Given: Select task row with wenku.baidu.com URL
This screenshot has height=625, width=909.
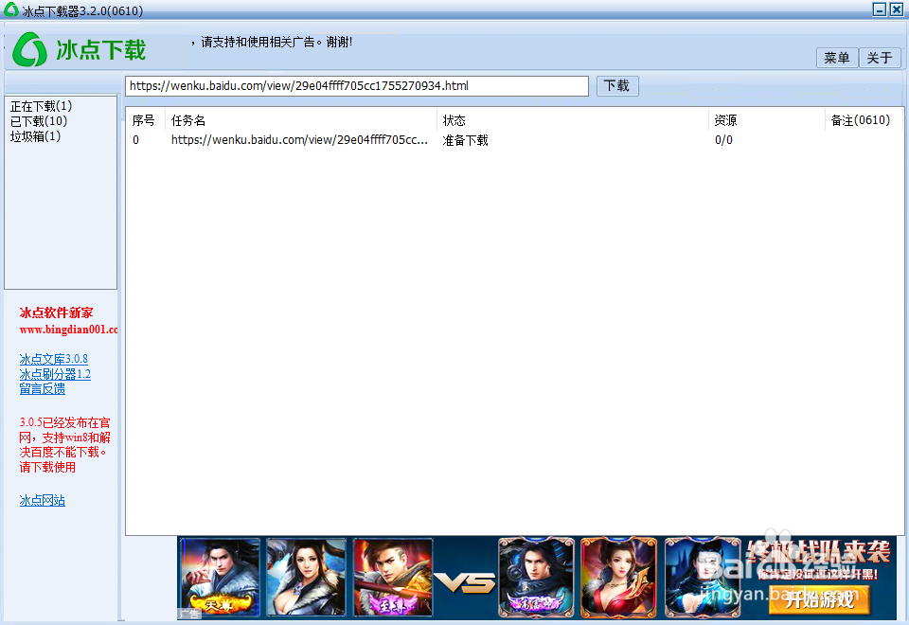Looking at the screenshot, I should coord(514,140).
